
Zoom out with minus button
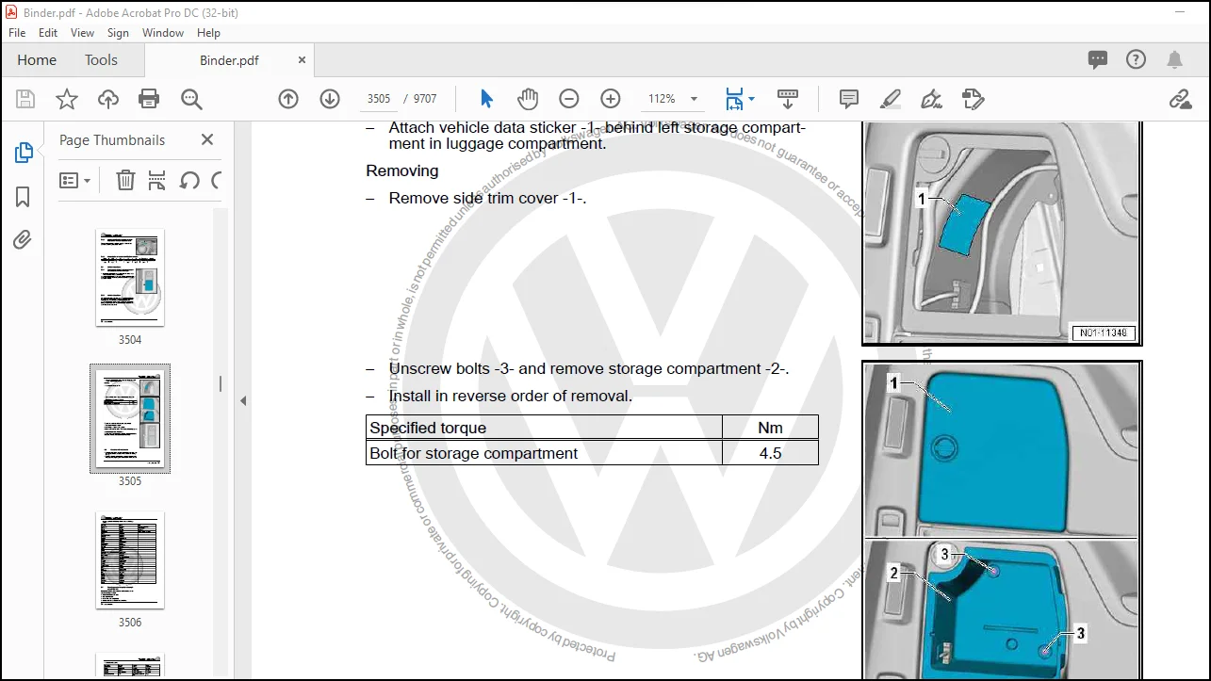pos(569,99)
